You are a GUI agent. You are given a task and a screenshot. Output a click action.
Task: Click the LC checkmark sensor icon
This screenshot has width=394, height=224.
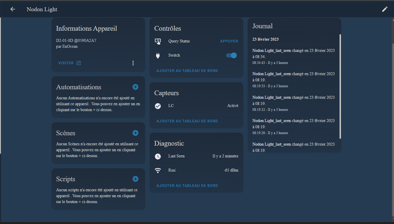point(158,106)
